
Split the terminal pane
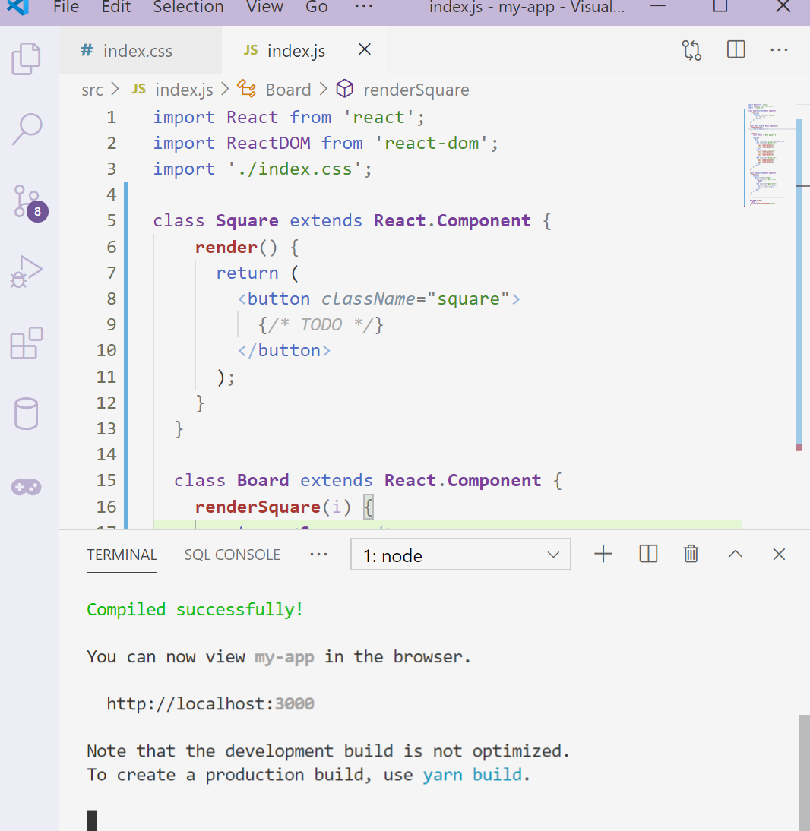648,555
